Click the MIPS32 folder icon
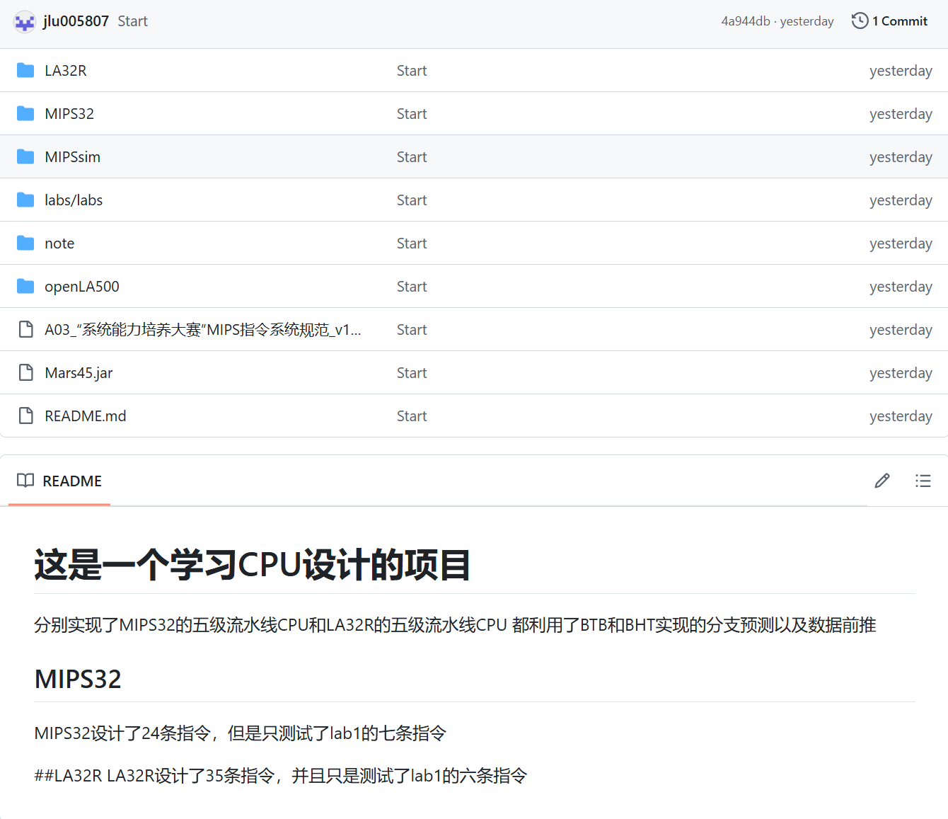The width and height of the screenshot is (948, 819). tap(25, 113)
